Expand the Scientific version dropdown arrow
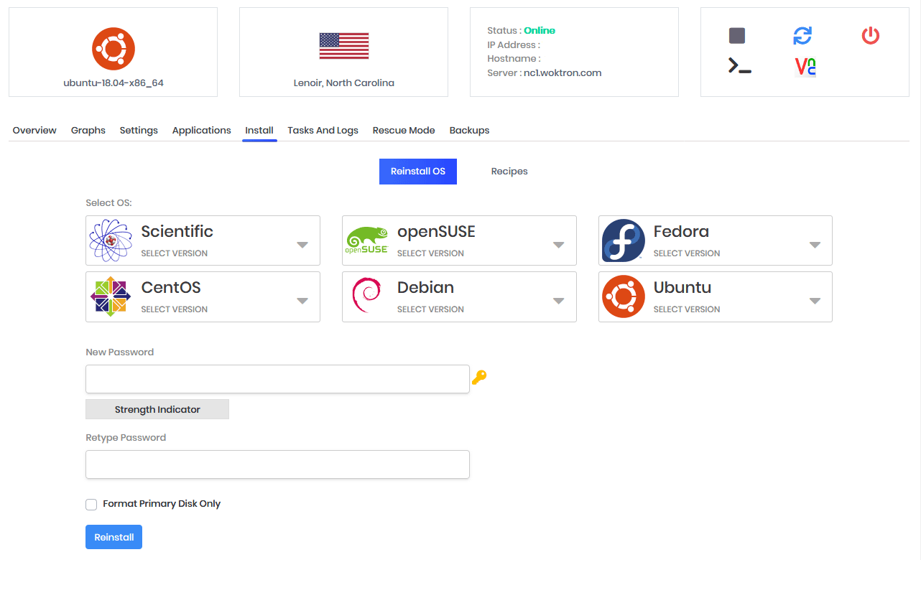 pos(302,245)
